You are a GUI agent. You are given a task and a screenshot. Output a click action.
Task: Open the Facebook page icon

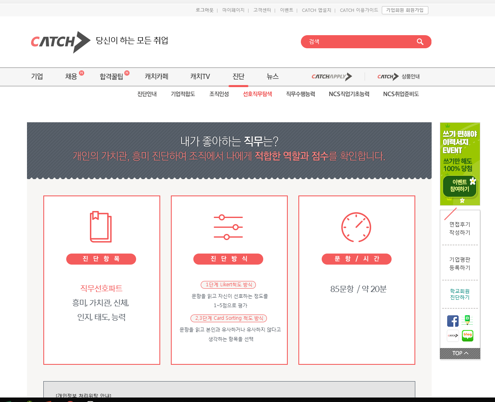[452, 321]
